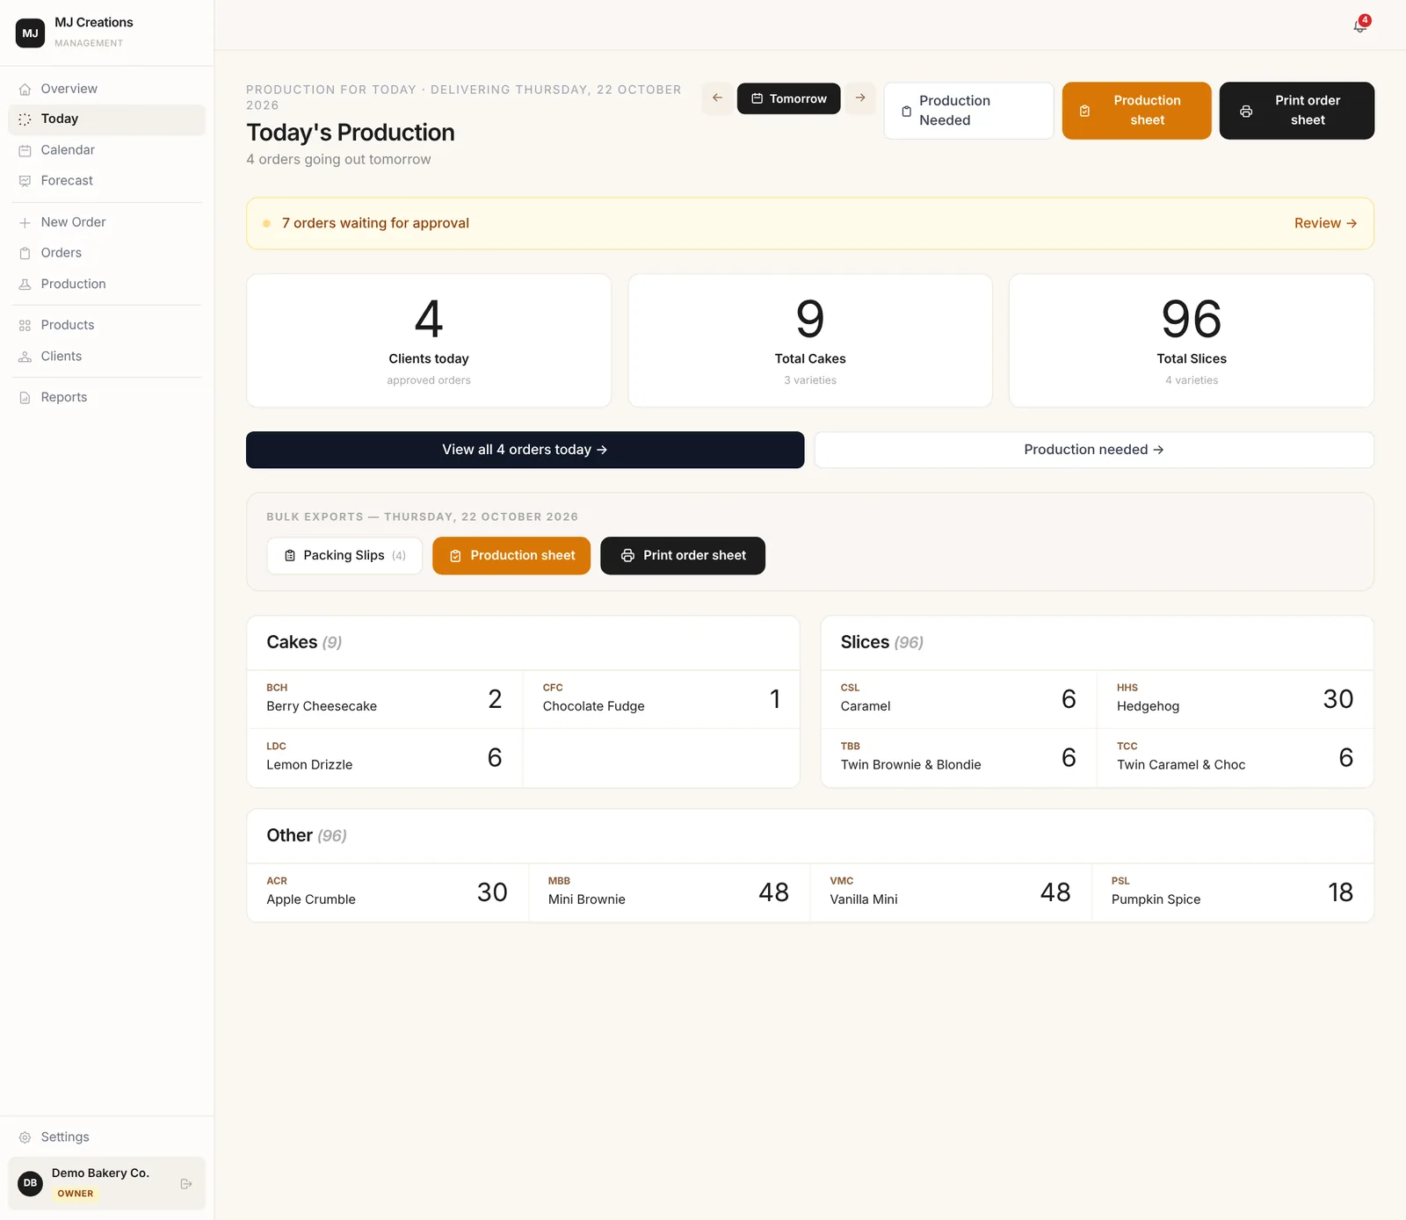Click the Products grid icon in sidebar
The height and width of the screenshot is (1220, 1406).
[x=25, y=325]
